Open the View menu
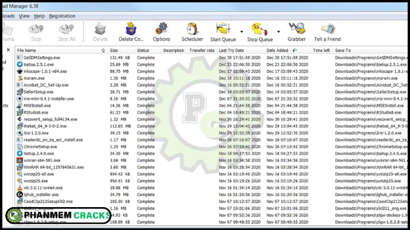This screenshot has width=410, height=230. pyautogui.click(x=24, y=16)
